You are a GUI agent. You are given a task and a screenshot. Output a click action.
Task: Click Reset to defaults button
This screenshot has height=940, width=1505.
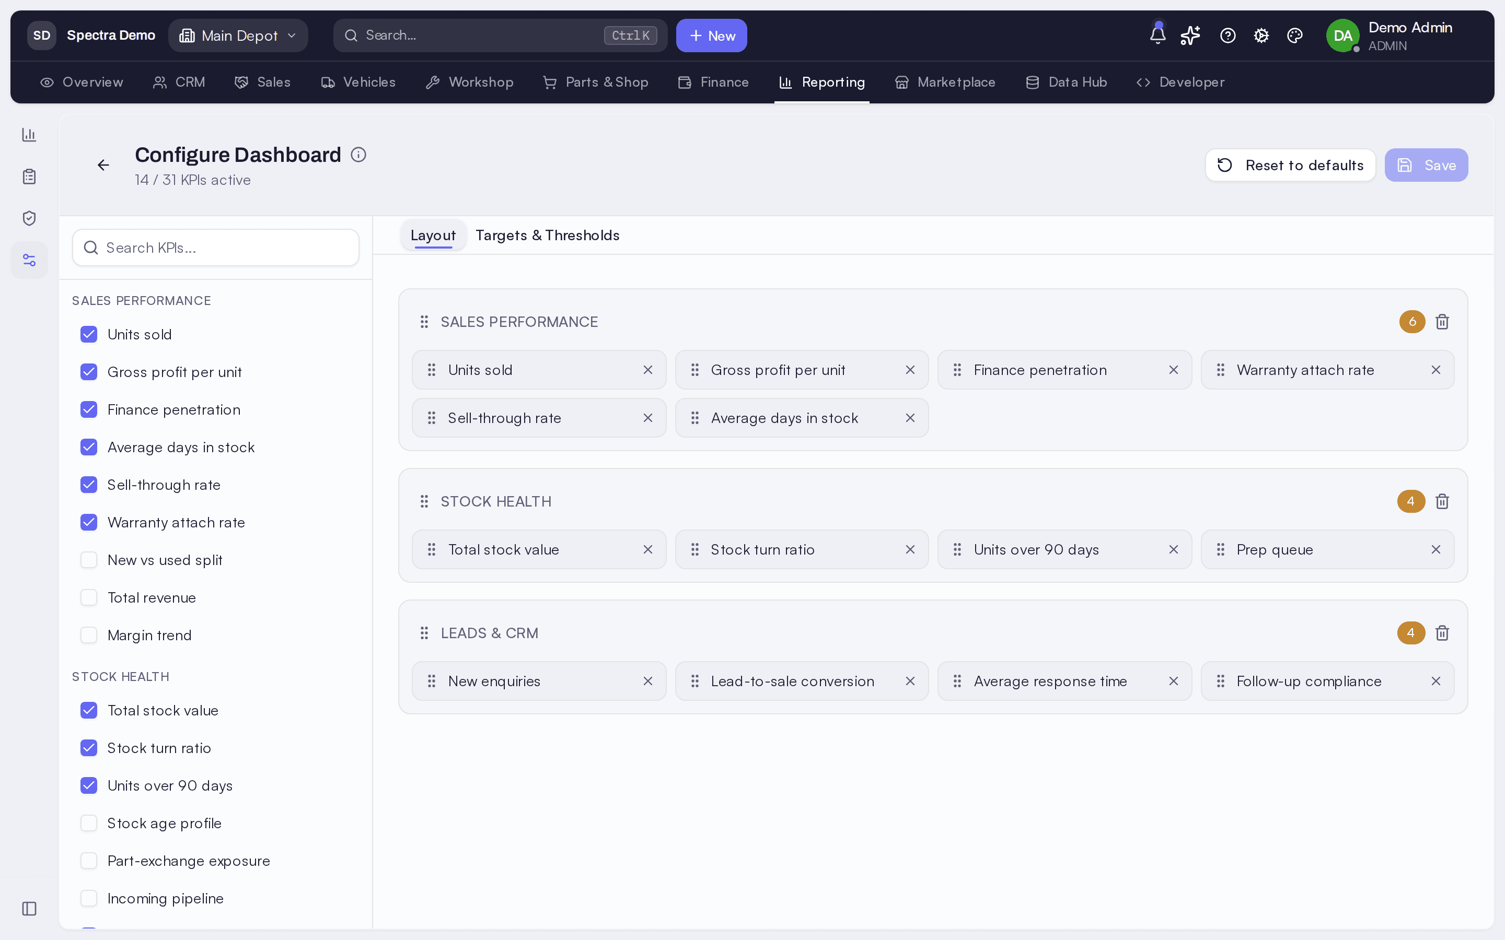click(x=1290, y=164)
